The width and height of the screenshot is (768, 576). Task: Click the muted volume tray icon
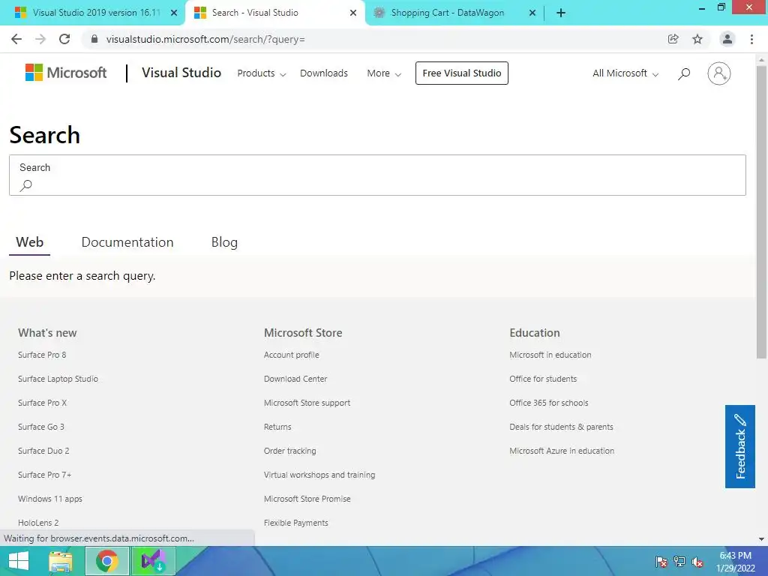coord(697,561)
